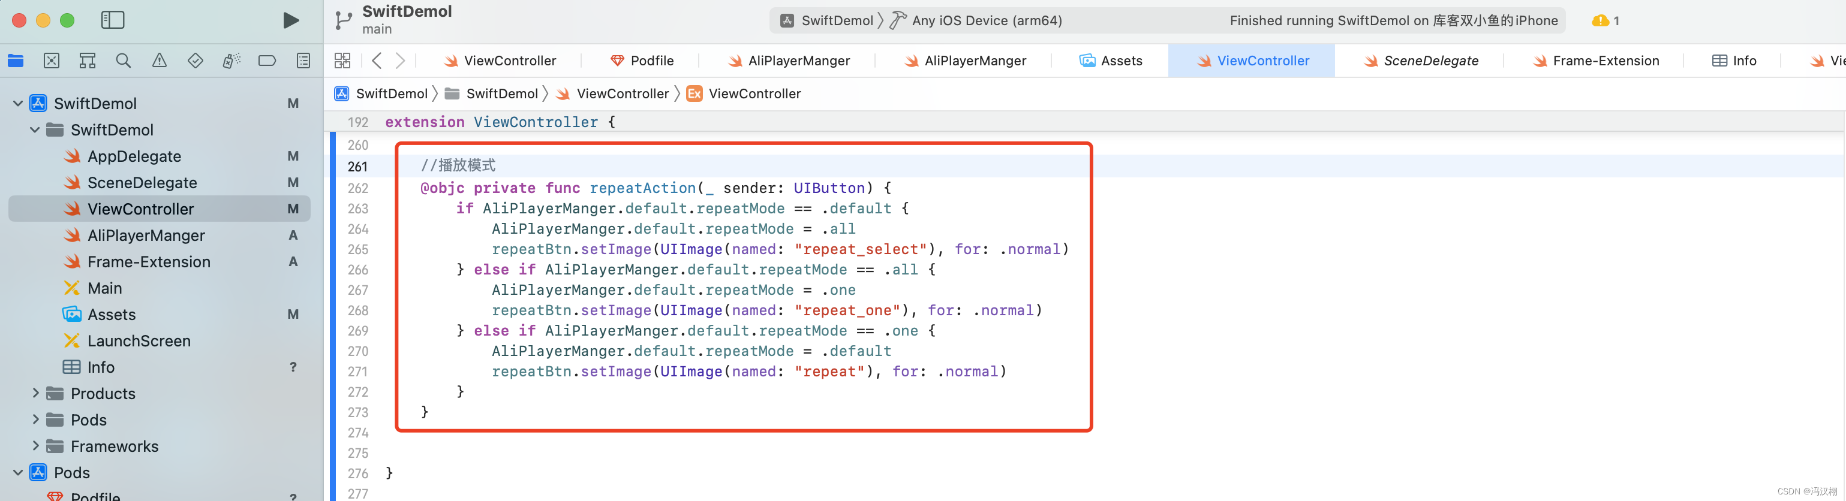Image resolution: width=1846 pixels, height=501 pixels.
Task: Switch to the SceneDelegate tab
Action: [1420, 61]
